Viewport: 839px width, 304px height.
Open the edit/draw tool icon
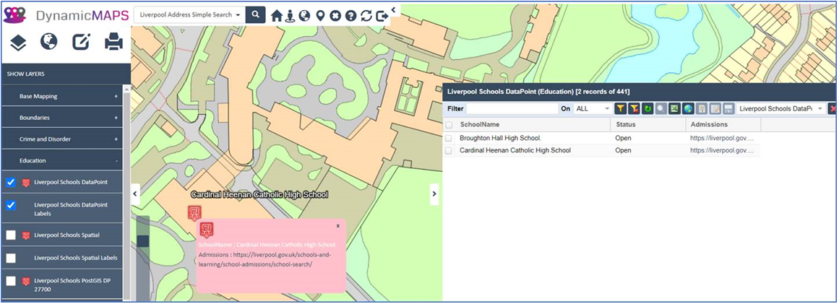pos(82,42)
